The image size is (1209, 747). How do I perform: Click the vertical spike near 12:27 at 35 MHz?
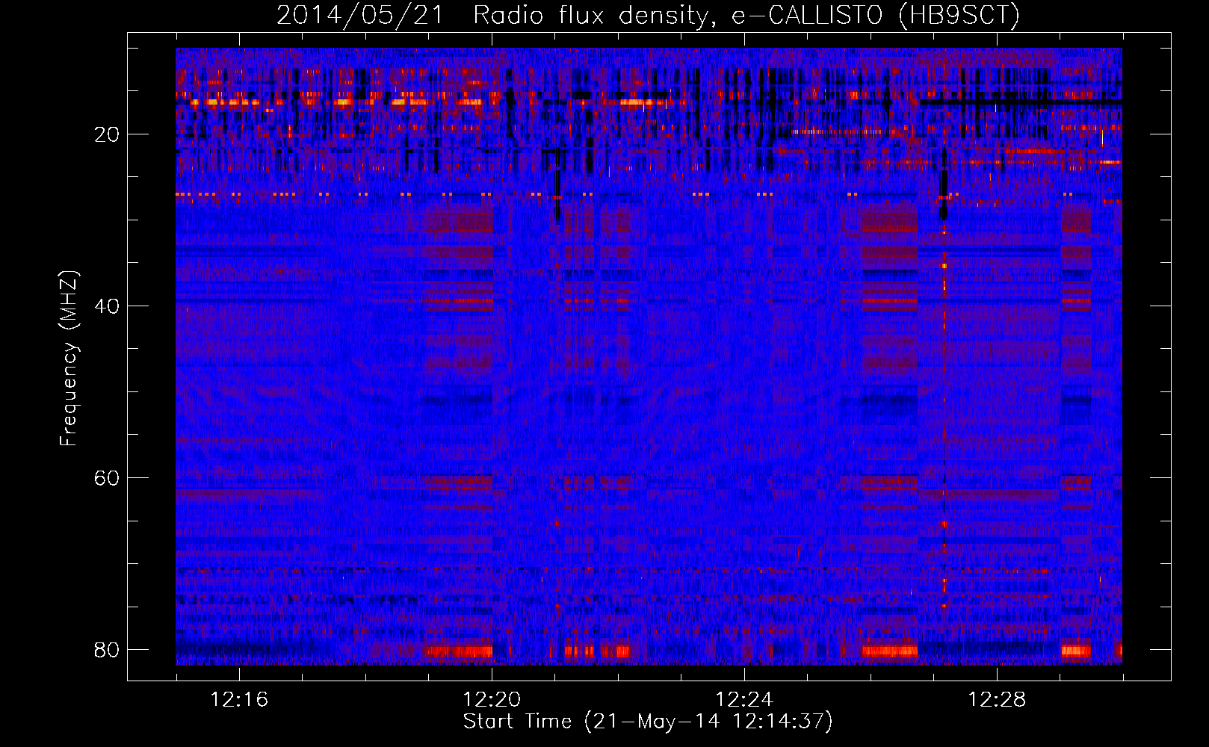[944, 266]
